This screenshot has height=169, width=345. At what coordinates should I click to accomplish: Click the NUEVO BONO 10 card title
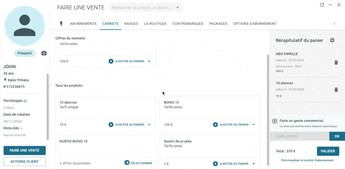click(x=73, y=141)
